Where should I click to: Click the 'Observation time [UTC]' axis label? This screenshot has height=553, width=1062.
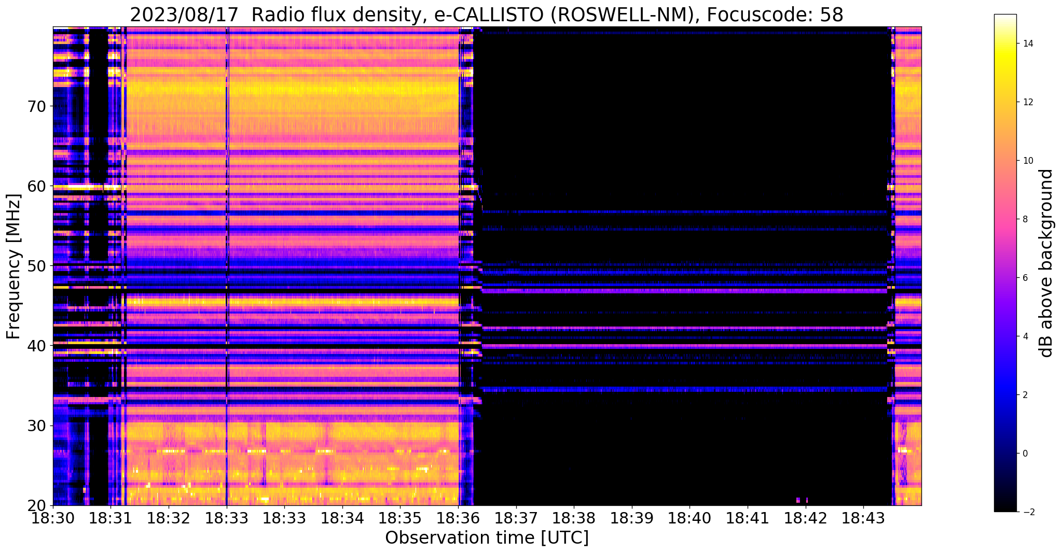click(x=487, y=538)
